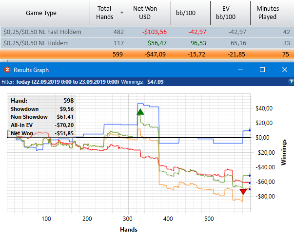Viewport: 294px width, 235px height.
Task: Click the 65,16 EV bb/100 cell
Action: coord(238,43)
